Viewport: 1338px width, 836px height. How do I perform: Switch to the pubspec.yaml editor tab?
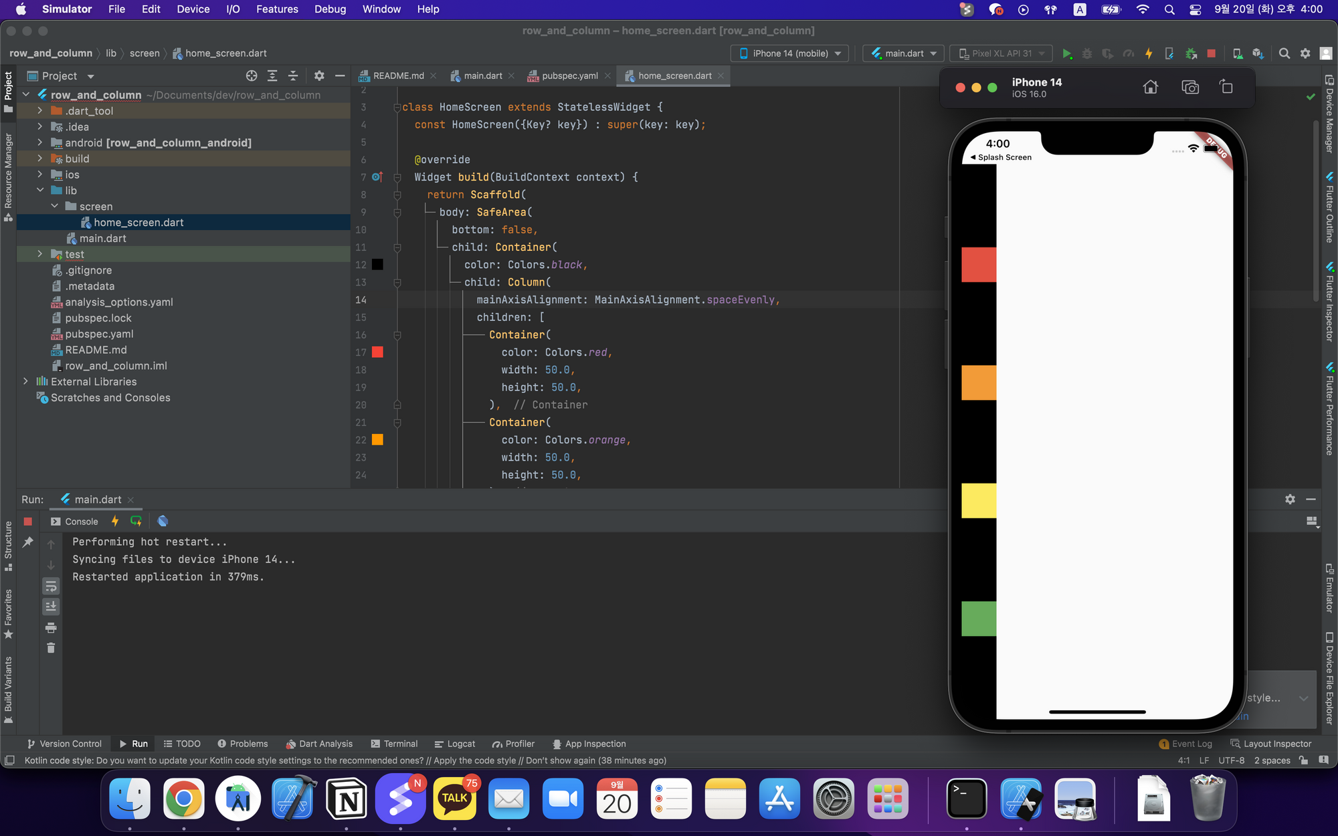[569, 76]
